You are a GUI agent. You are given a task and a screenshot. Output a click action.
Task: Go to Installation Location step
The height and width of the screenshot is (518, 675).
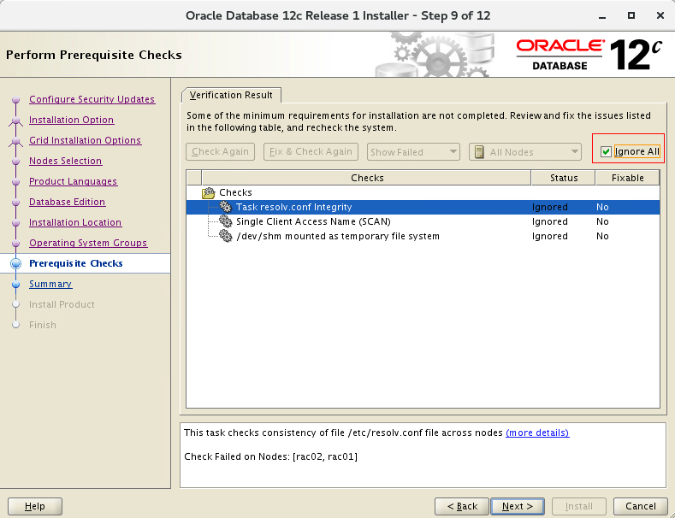pos(75,223)
